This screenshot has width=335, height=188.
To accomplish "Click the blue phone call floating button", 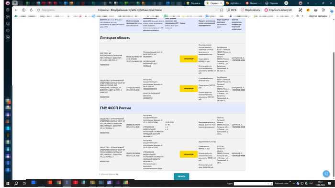I will [x=326, y=174].
